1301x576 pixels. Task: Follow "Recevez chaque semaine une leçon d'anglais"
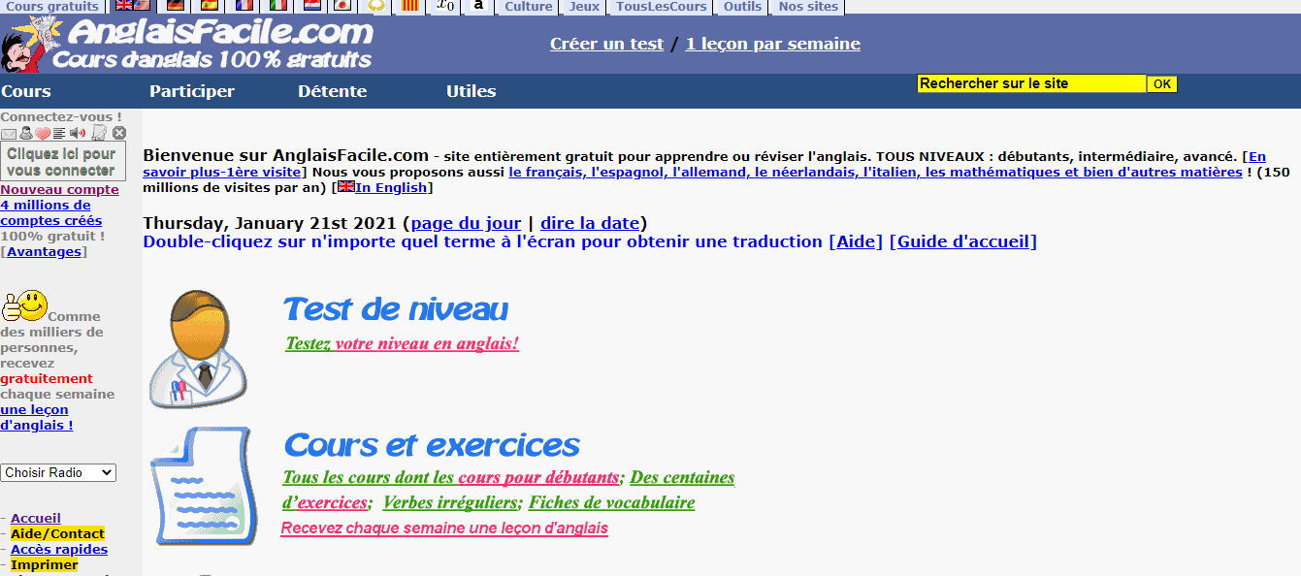coord(444,528)
